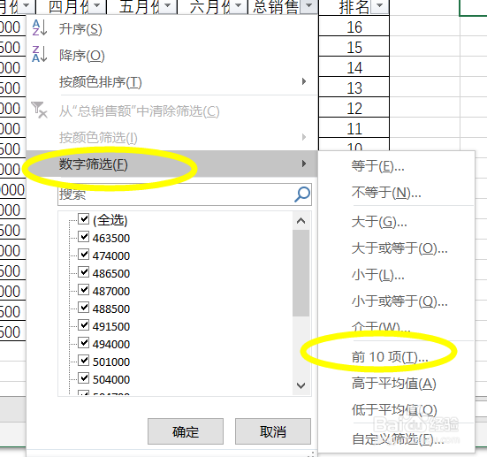Click scroll up arrow in value list
The width and height of the screenshot is (487, 457).
click(301, 221)
